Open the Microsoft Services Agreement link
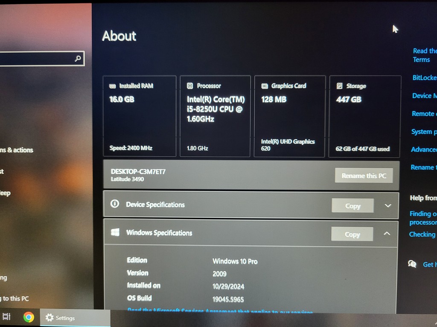This screenshot has height=327, width=437. click(x=220, y=311)
